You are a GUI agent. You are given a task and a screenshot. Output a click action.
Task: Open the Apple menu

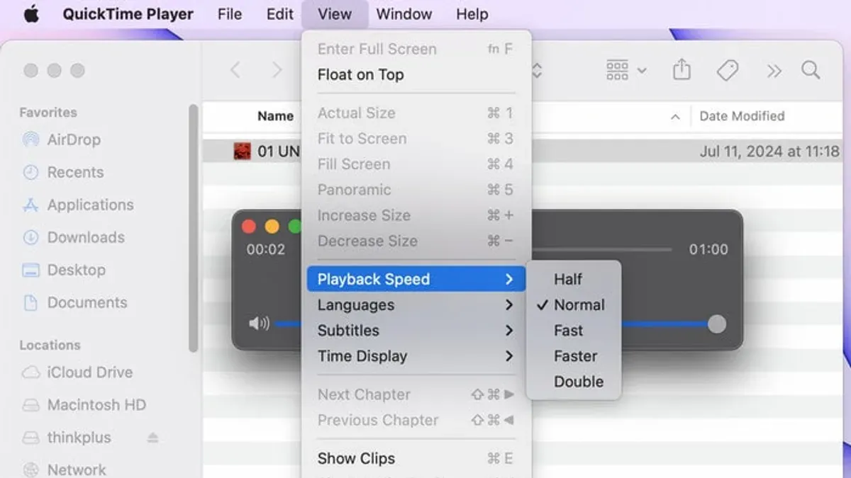pyautogui.click(x=31, y=14)
